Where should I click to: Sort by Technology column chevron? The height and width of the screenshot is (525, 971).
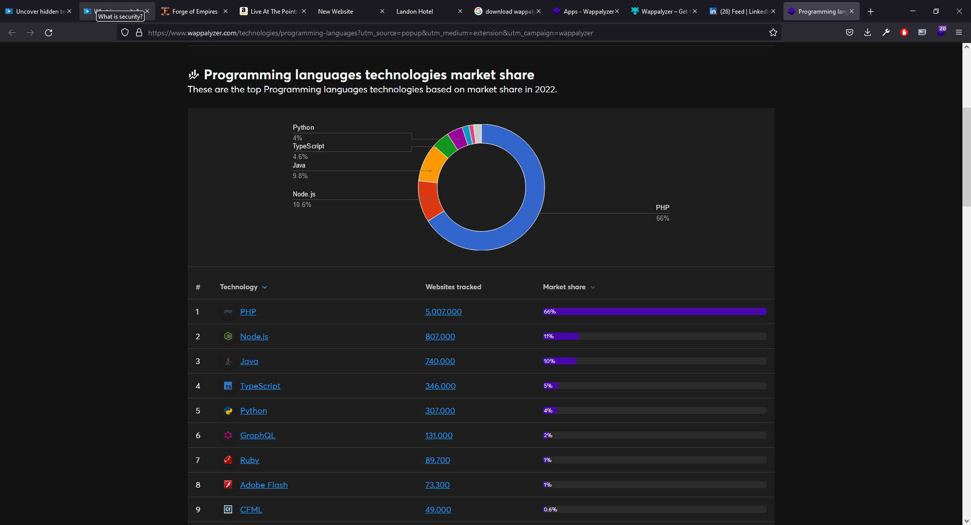tap(264, 287)
